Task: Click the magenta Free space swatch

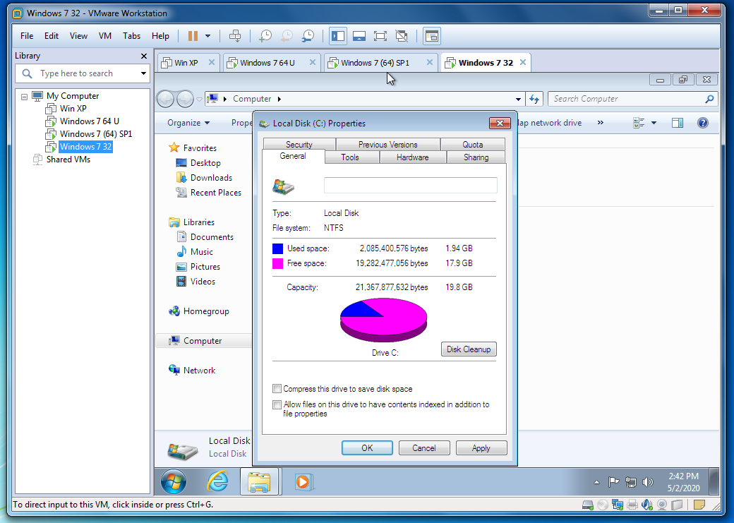Action: [277, 263]
